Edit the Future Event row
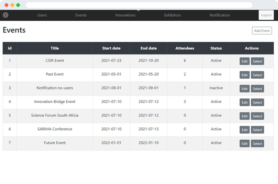 pyautogui.click(x=244, y=143)
